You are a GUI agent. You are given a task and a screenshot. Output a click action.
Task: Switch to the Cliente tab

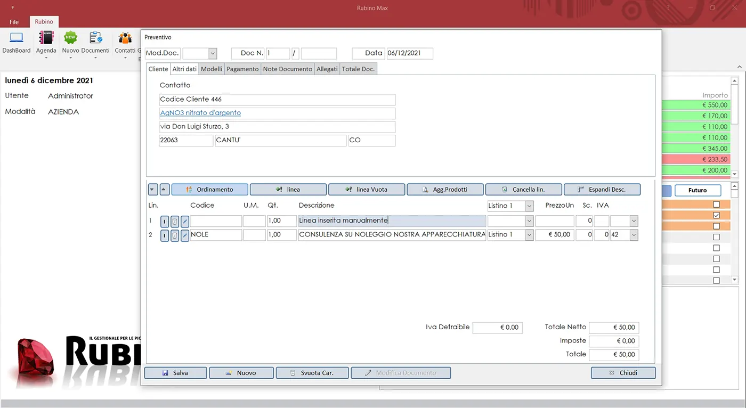coord(158,69)
